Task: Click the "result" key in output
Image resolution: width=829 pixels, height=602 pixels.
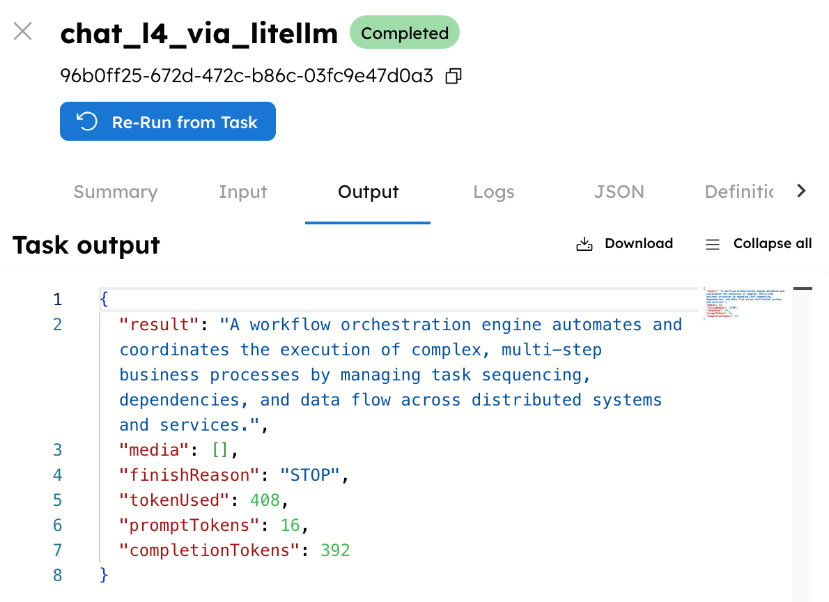Action: click(159, 324)
